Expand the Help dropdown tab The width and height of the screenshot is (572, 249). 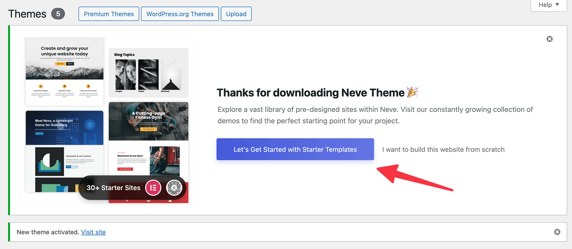coord(548,5)
